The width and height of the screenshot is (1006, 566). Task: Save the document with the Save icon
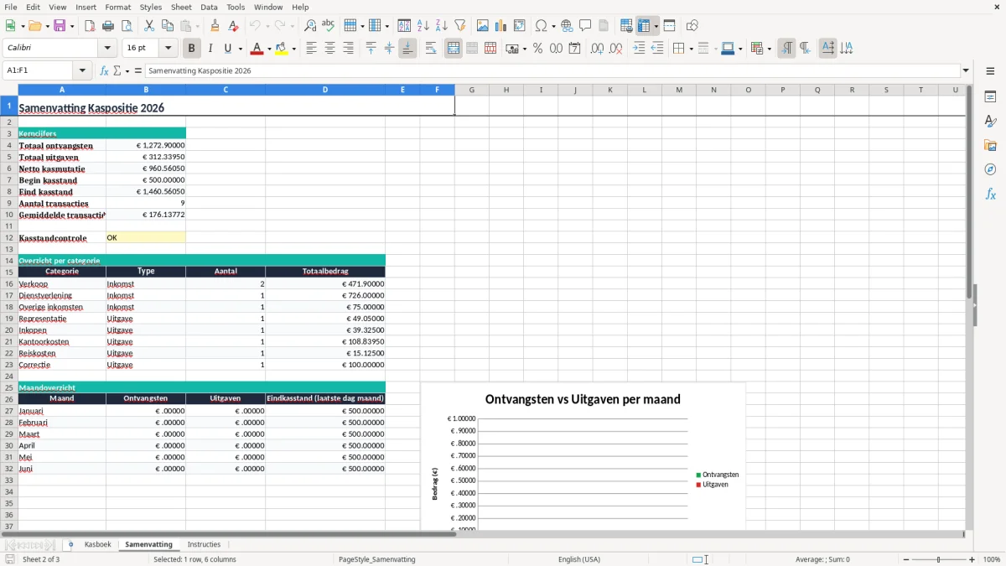click(x=60, y=26)
